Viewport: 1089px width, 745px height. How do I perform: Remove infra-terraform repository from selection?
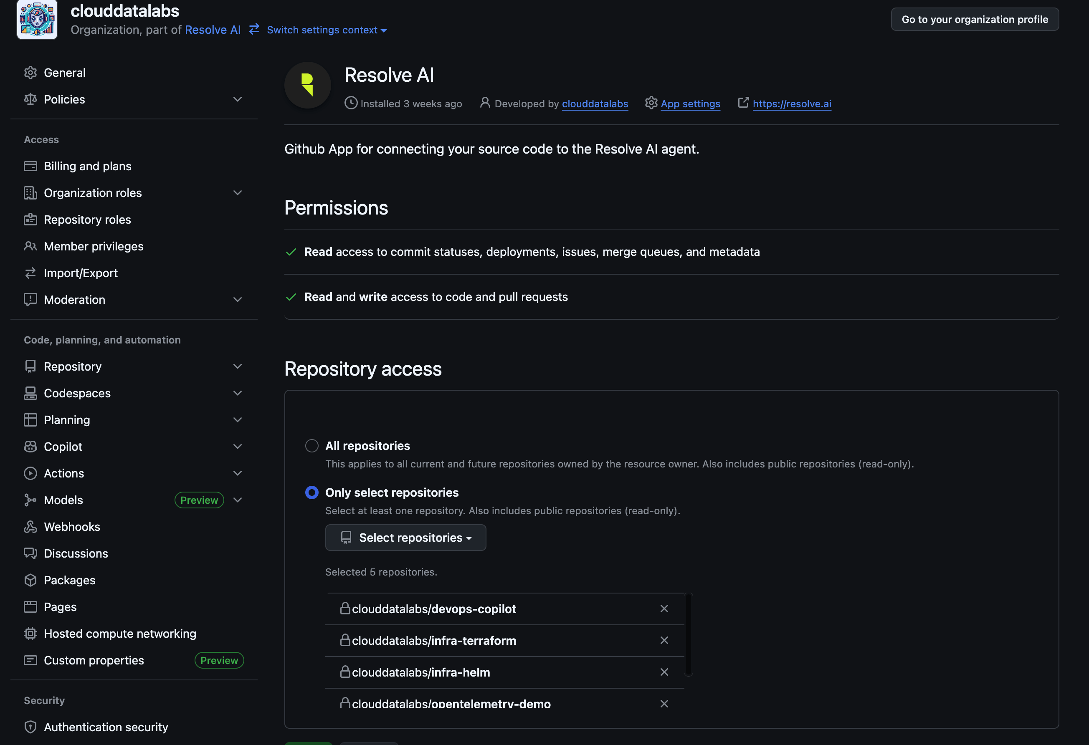664,641
